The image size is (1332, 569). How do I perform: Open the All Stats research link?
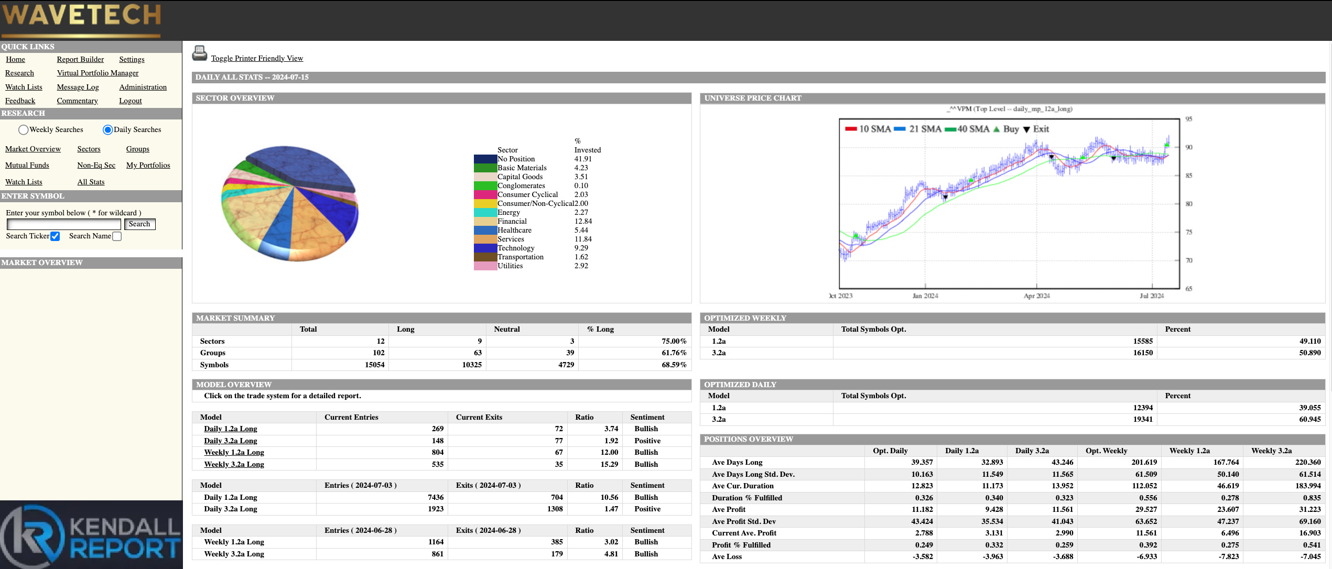click(x=91, y=182)
